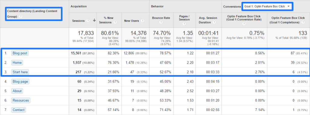Open the About content group
Viewport: 310px width, 115px height.
tap(17, 91)
